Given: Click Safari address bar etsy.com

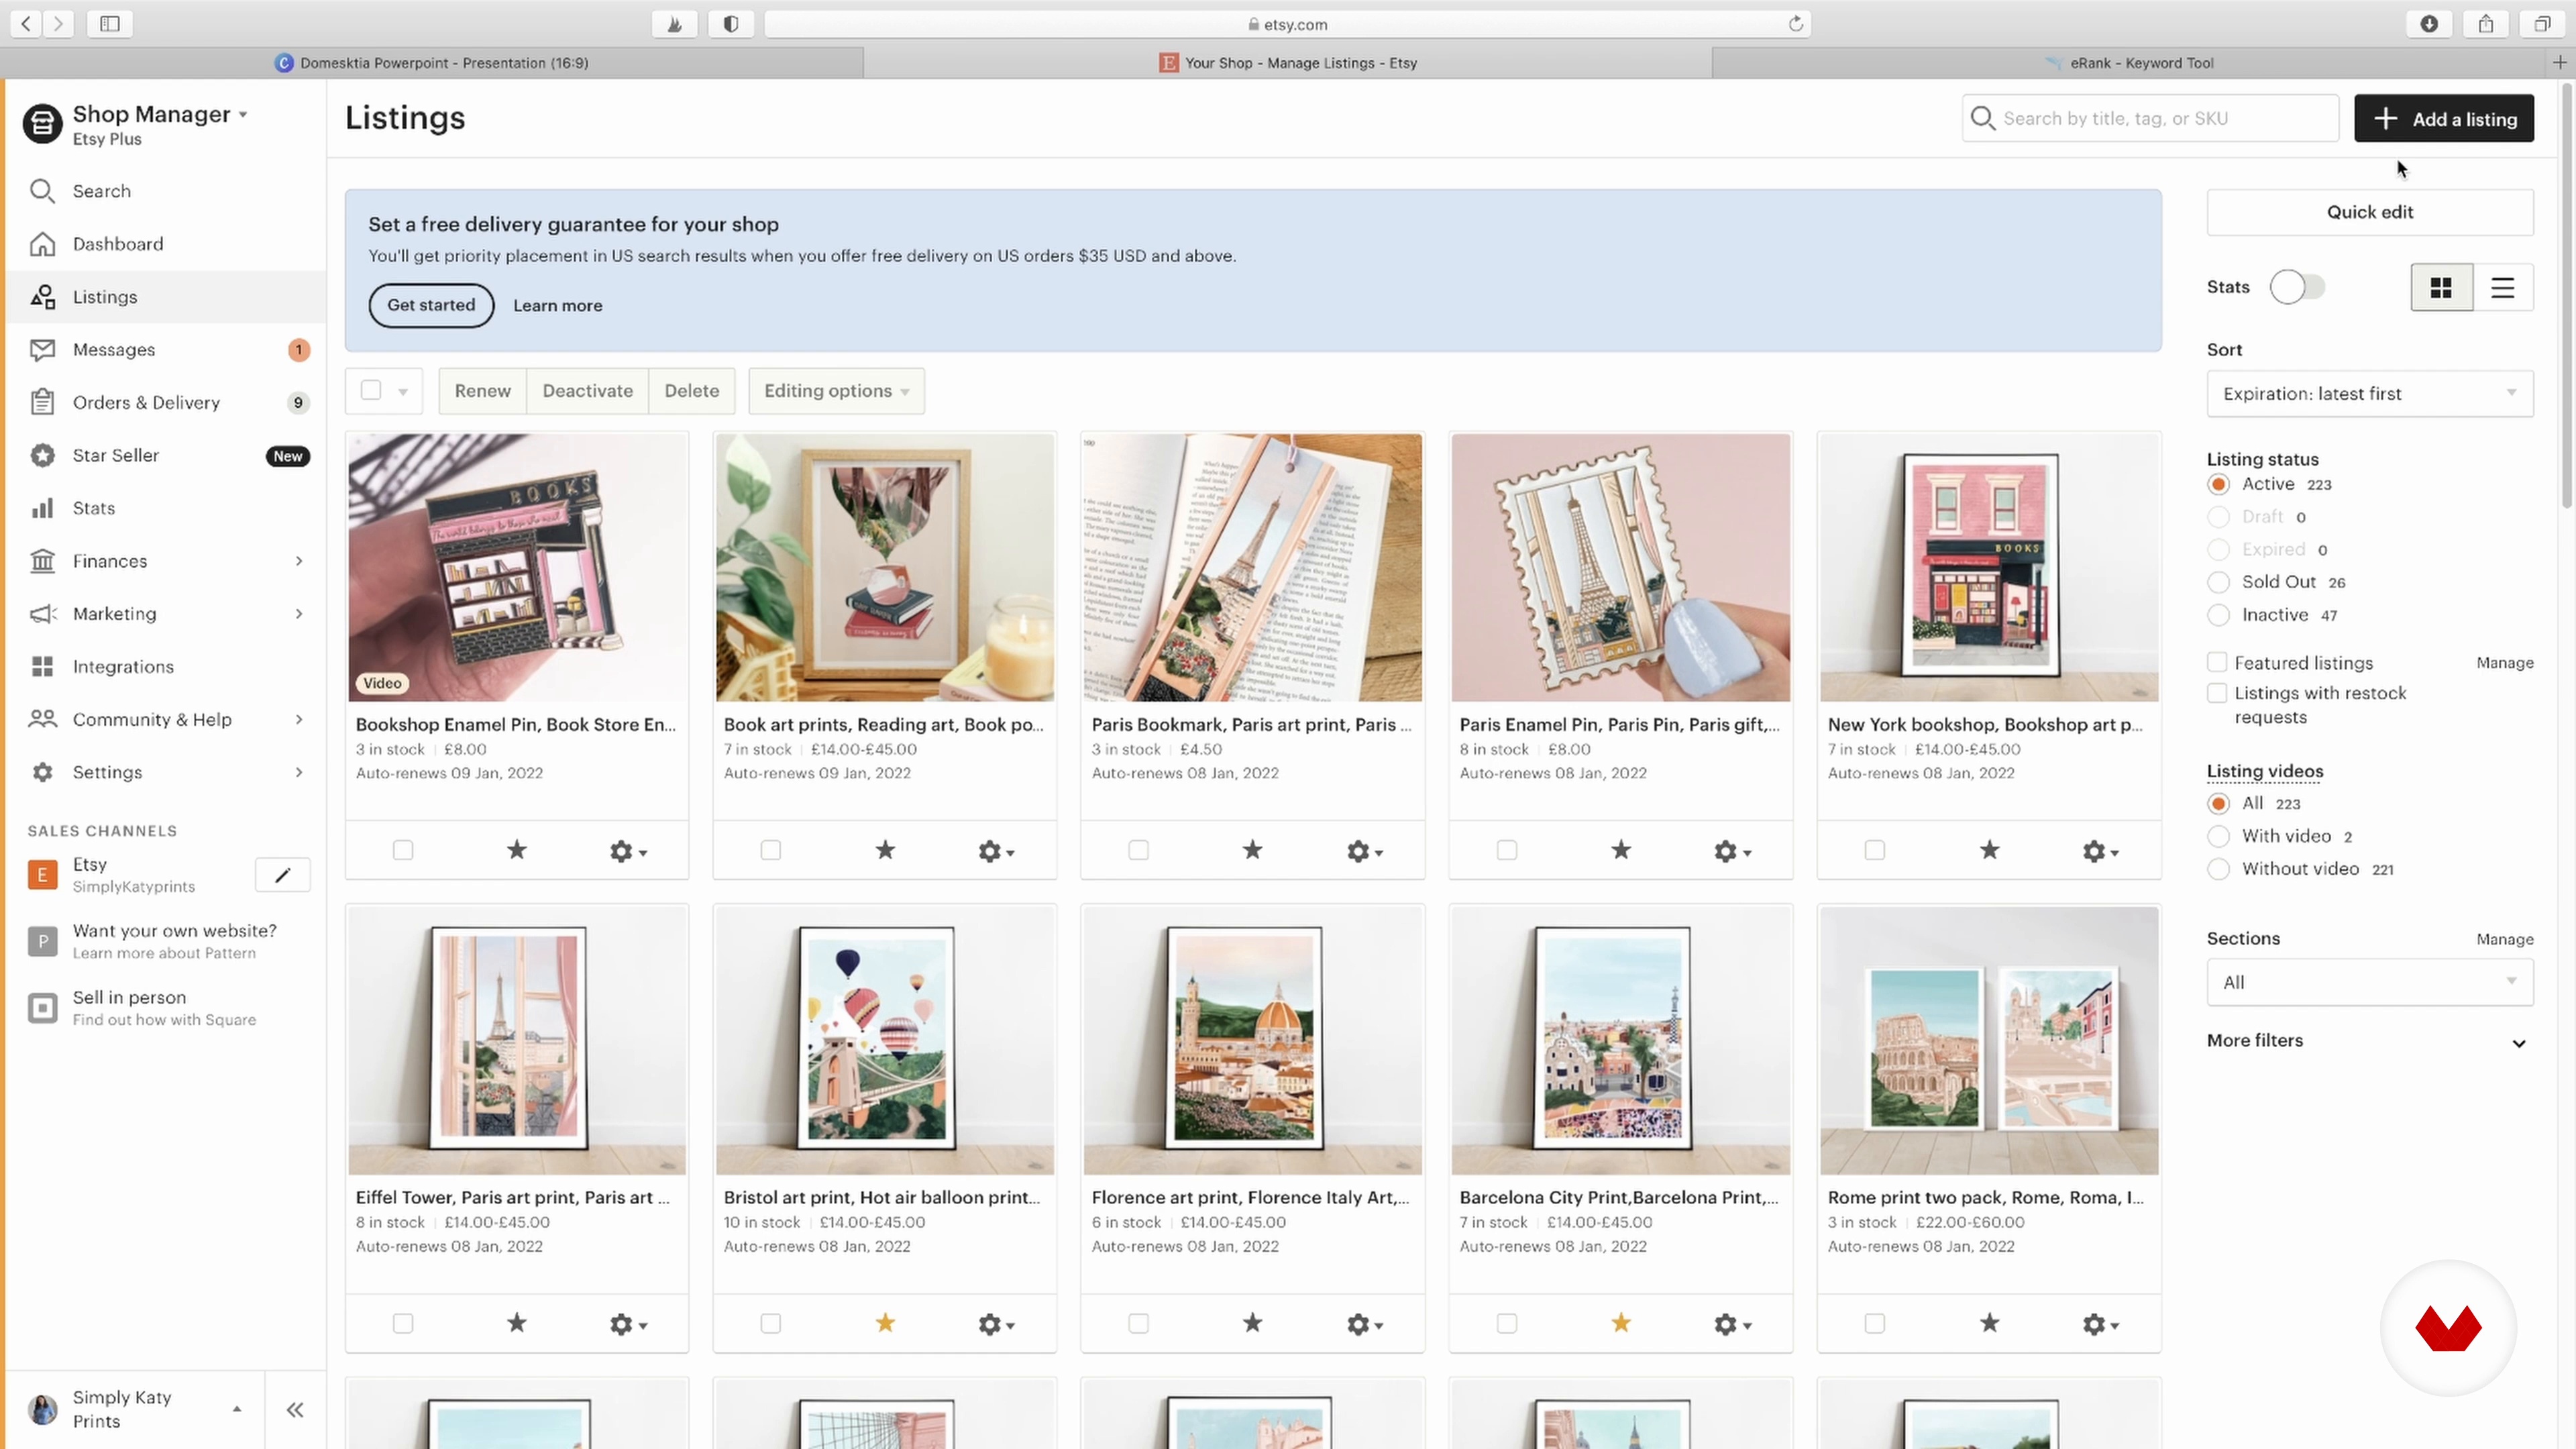Looking at the screenshot, I should (x=1287, y=24).
